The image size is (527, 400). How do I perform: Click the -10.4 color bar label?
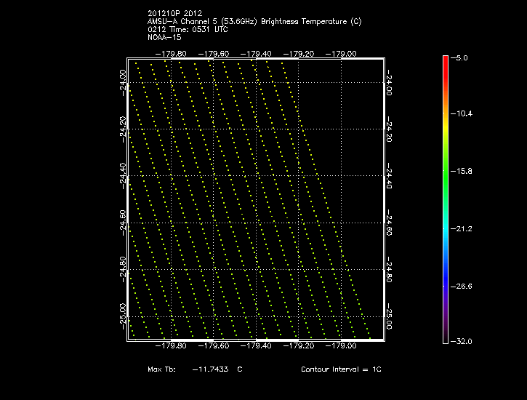point(463,114)
